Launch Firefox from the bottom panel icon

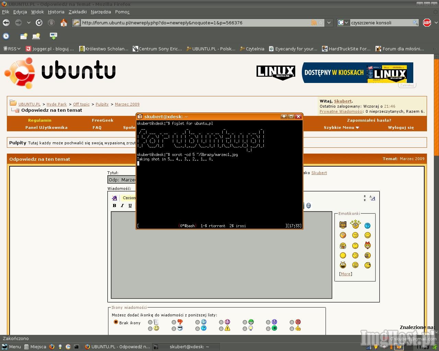[52, 347]
